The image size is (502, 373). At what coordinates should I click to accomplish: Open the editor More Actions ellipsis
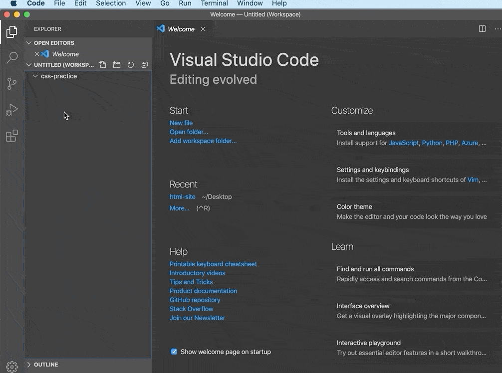pyautogui.click(x=498, y=29)
